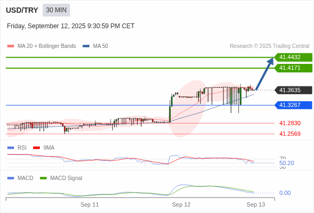The image size is (314, 213).
Task: Click the Sep 12 date axis label
Action: (x=181, y=204)
